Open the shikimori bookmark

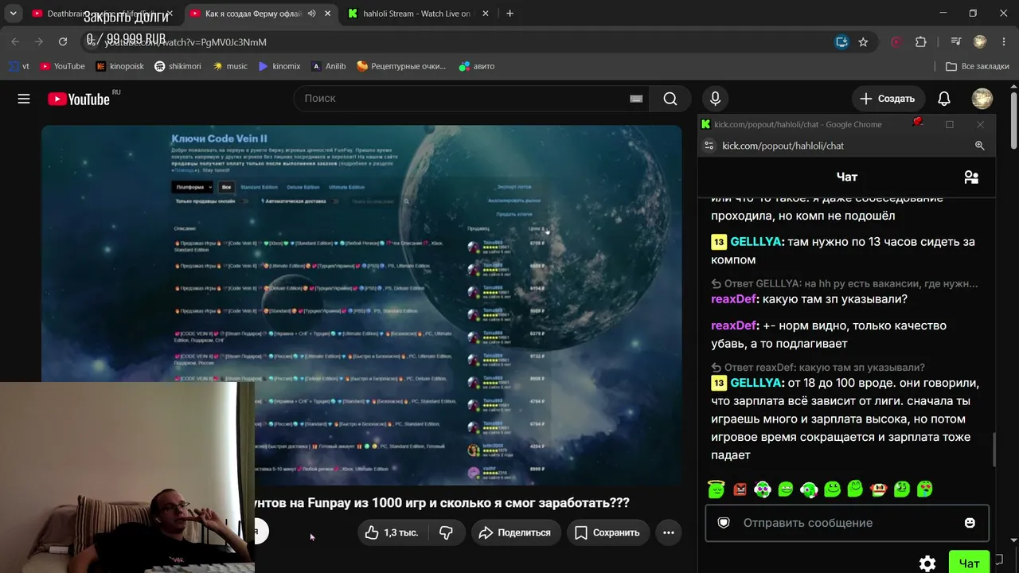tap(178, 67)
